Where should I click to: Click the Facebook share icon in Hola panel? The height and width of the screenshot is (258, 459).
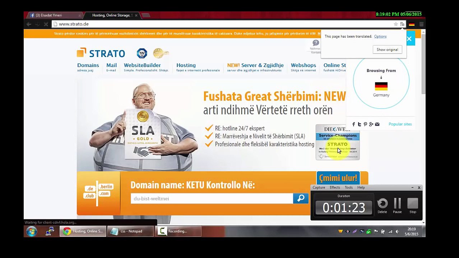pyautogui.click(x=353, y=124)
